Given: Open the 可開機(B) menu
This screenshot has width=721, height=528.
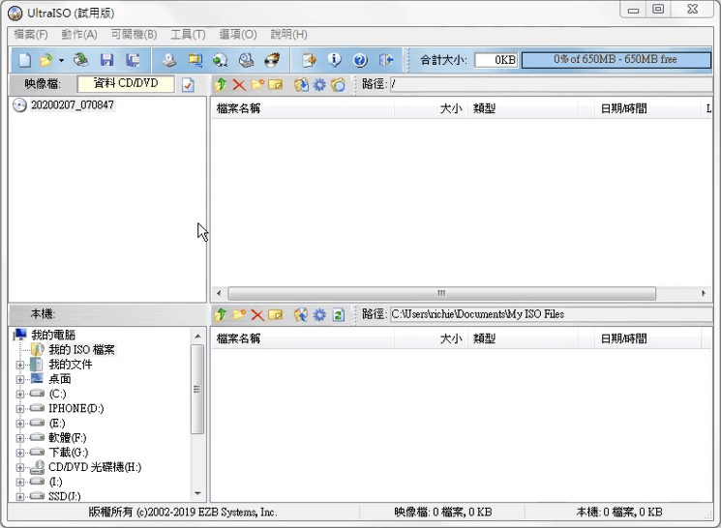Looking at the screenshot, I should pyautogui.click(x=134, y=35).
